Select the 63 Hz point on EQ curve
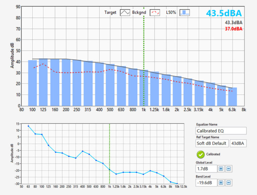 coord(28,126)
